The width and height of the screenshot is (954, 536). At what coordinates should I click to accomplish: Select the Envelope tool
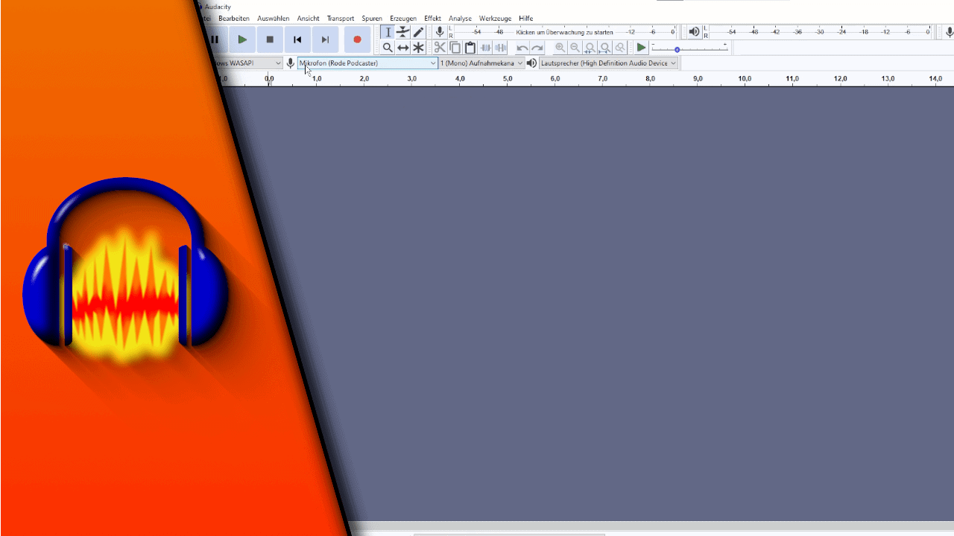tap(403, 32)
